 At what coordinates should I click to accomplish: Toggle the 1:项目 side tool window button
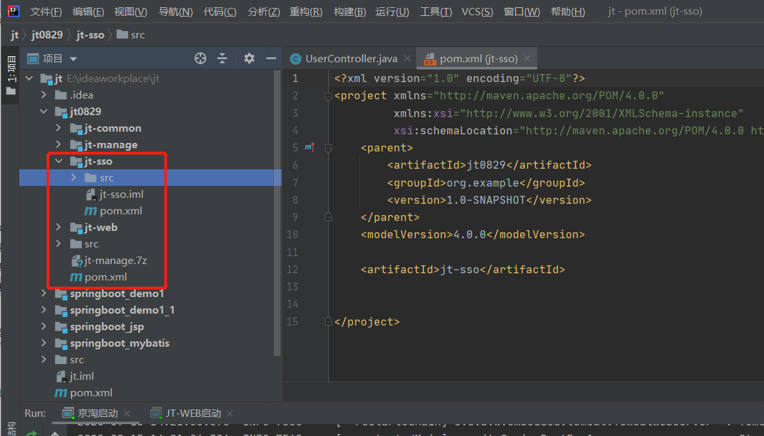pos(11,75)
